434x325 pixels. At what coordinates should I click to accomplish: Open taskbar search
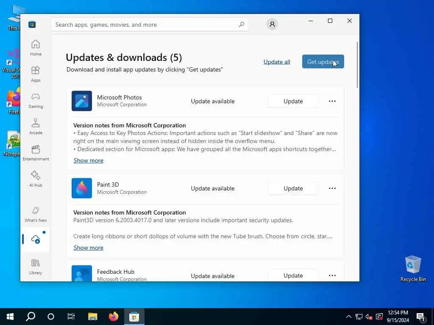(31, 317)
